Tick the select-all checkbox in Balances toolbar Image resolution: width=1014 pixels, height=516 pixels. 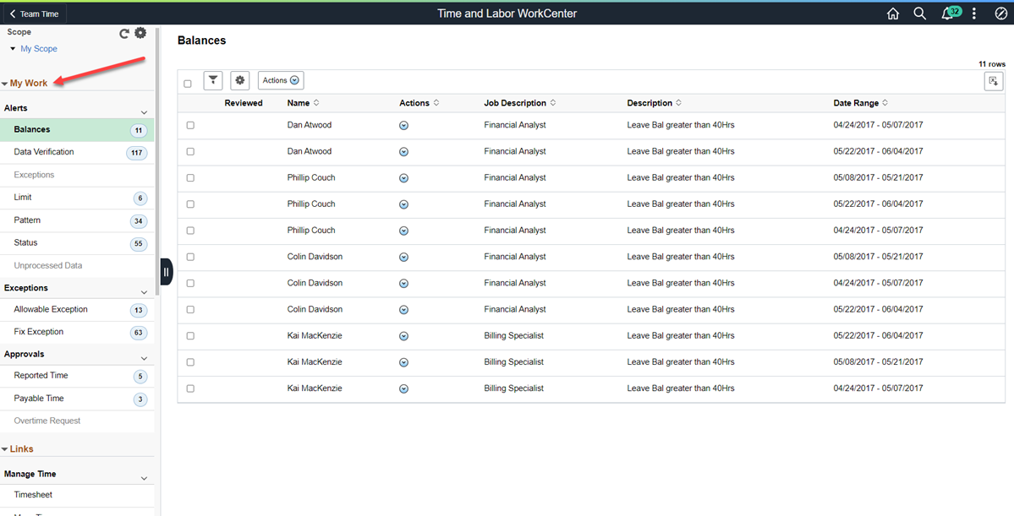click(188, 84)
